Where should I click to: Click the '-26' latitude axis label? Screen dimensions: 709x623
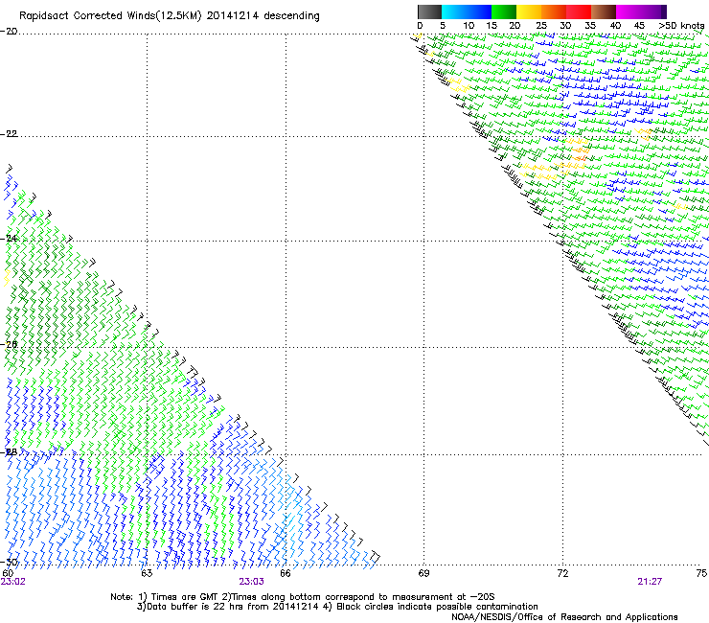point(9,345)
